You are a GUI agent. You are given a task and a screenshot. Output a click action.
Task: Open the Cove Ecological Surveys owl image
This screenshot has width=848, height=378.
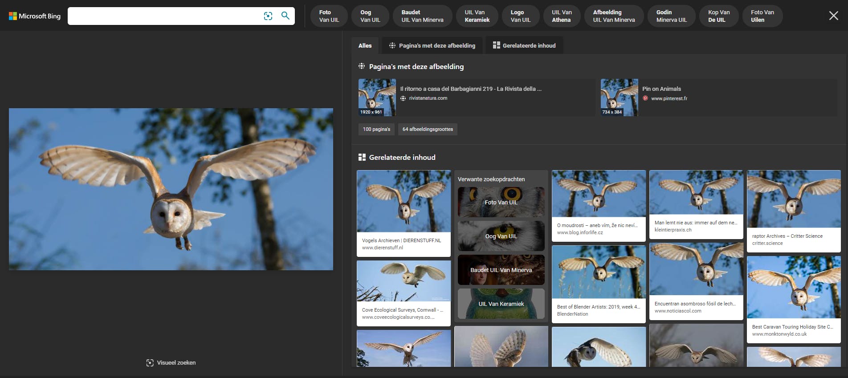(404, 281)
